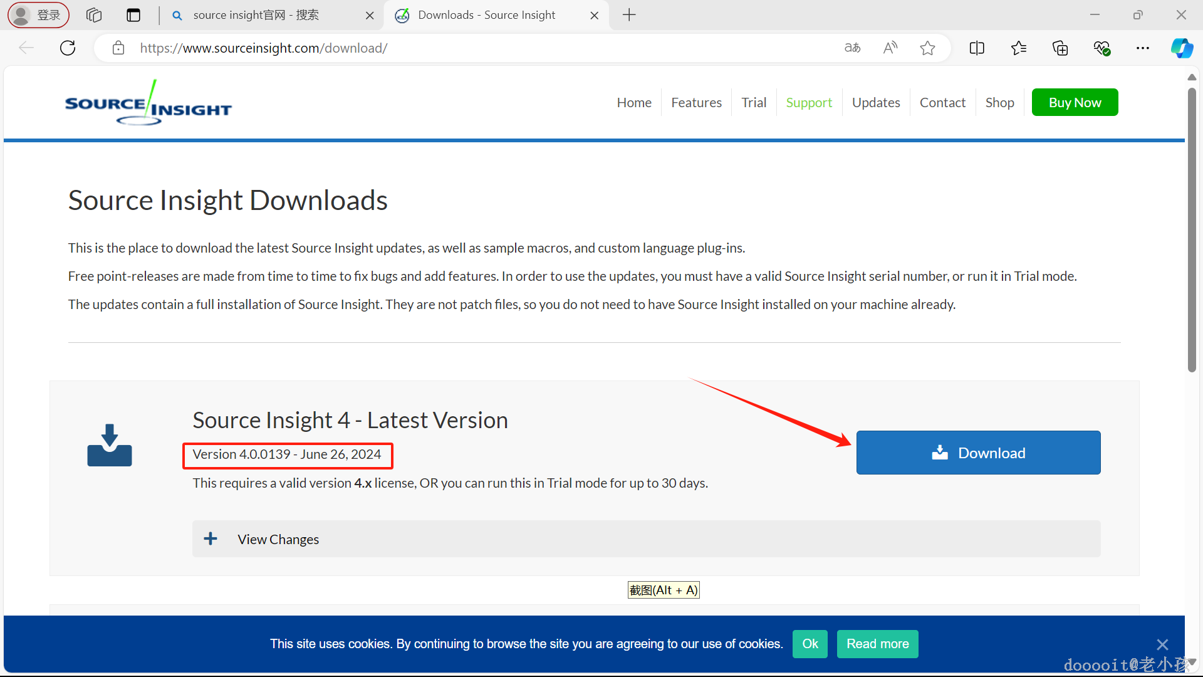
Task: Click the blue Download button
Action: [978, 453]
